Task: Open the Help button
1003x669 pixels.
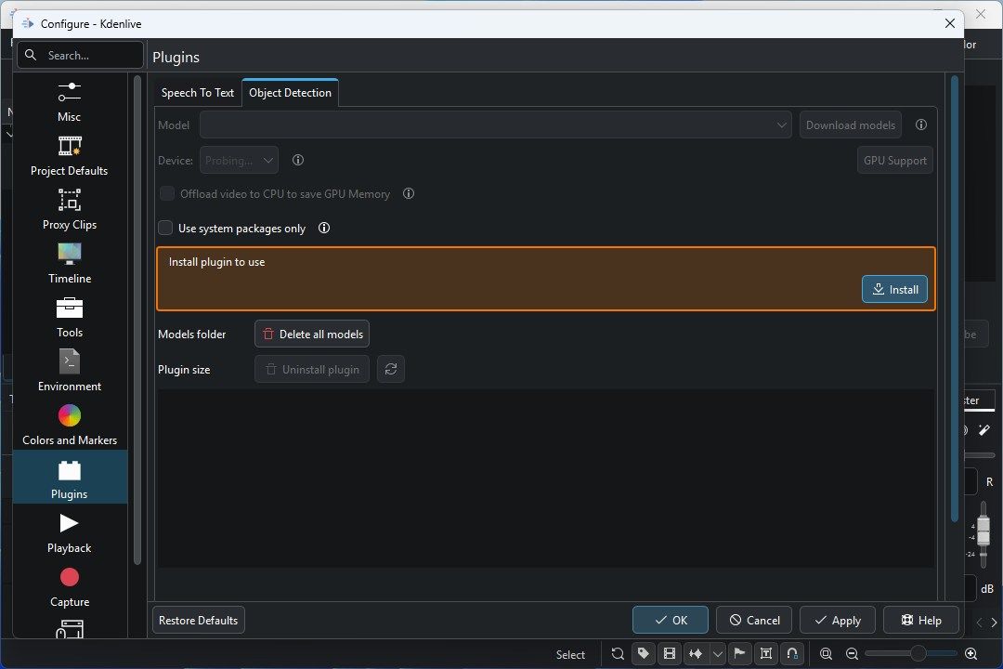Action: [x=921, y=620]
